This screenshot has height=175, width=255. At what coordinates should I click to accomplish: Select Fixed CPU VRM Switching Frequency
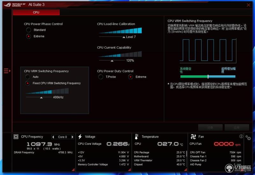28,83
